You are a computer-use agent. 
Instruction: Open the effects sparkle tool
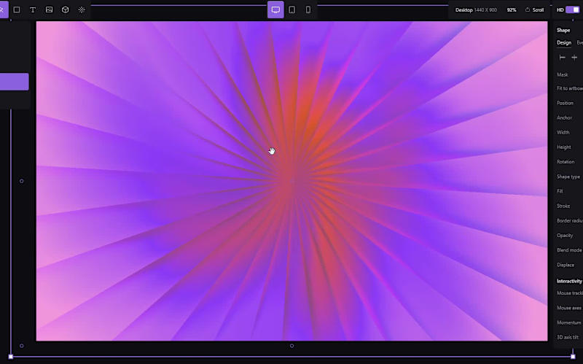(x=82, y=9)
